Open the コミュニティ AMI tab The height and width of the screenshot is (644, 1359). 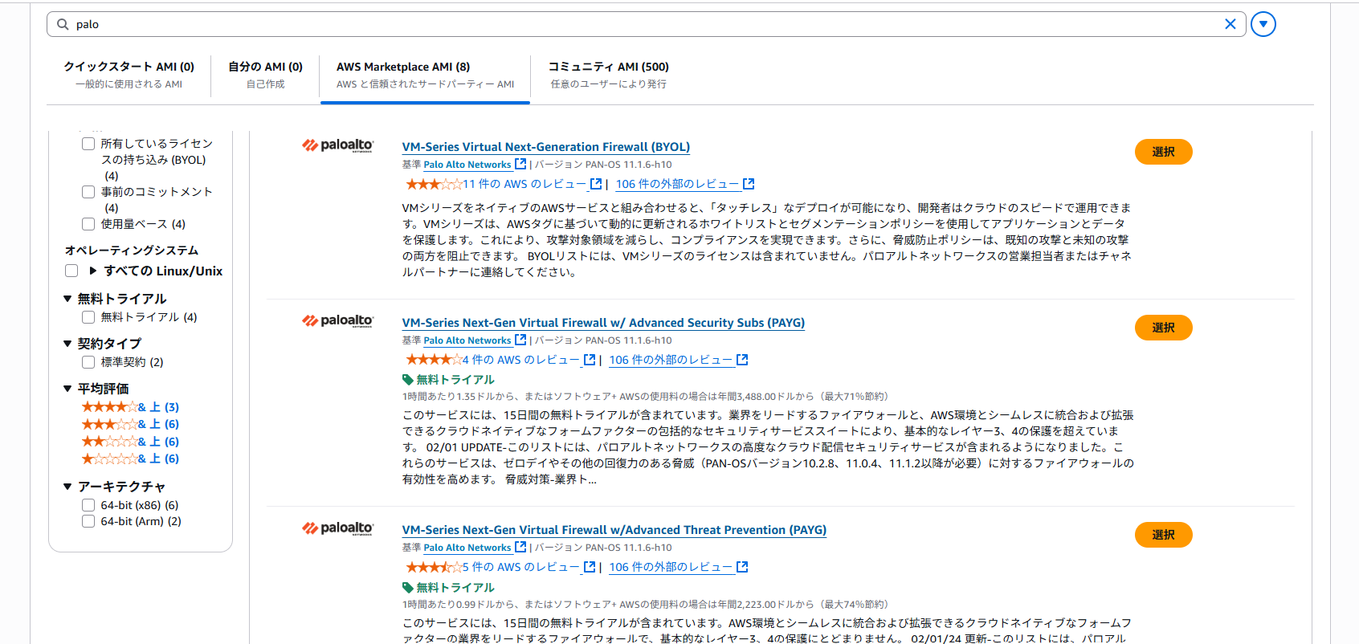pos(608,75)
